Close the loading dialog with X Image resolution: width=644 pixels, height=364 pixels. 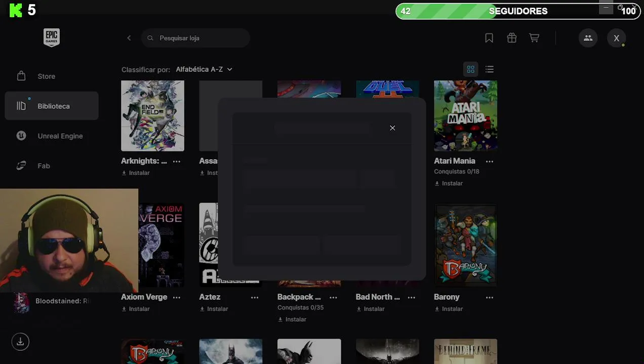click(392, 128)
